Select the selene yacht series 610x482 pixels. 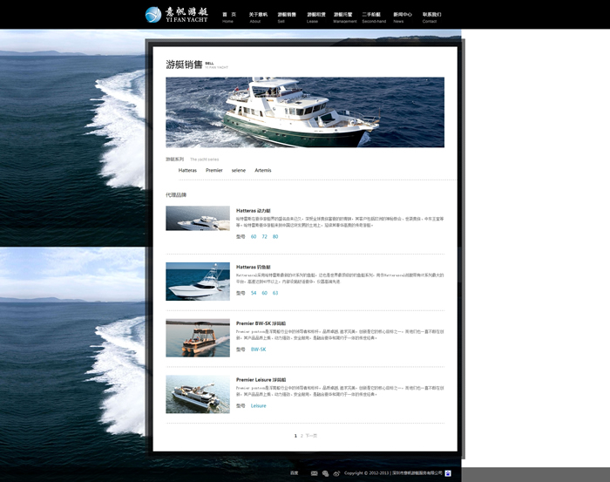239,170
